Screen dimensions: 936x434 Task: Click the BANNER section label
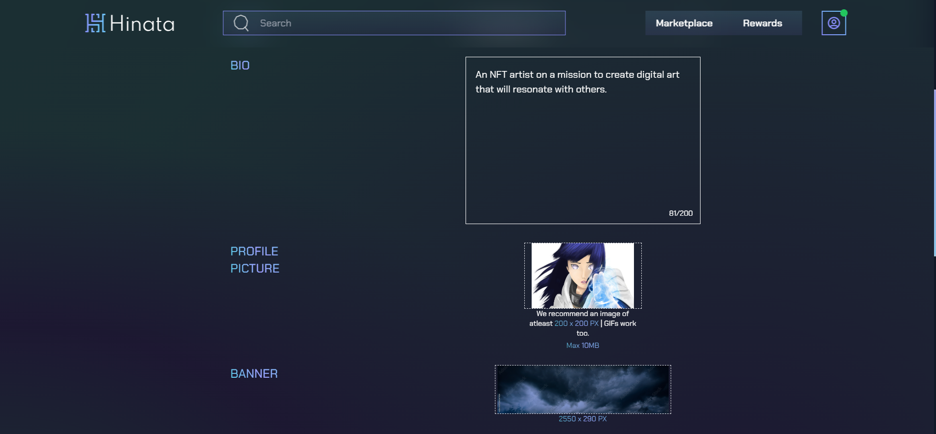coord(254,374)
